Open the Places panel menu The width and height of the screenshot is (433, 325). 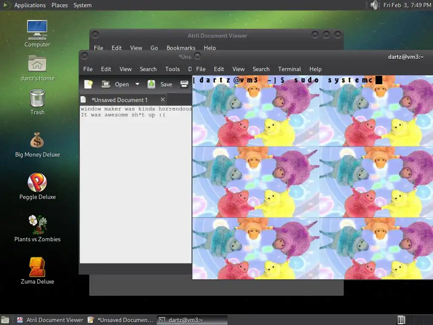59,5
